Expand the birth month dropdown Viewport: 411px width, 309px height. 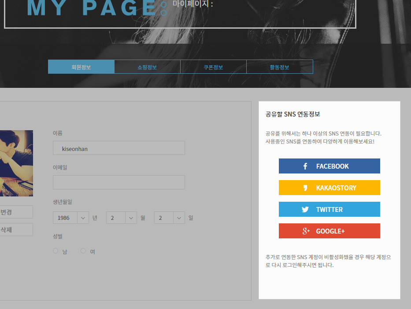point(122,218)
